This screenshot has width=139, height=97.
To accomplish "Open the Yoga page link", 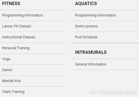I will tap(6, 59).
